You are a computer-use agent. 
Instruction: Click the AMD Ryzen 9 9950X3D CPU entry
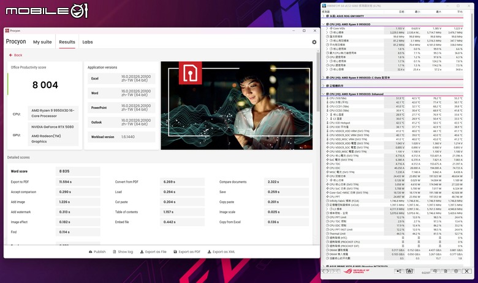pos(53,113)
